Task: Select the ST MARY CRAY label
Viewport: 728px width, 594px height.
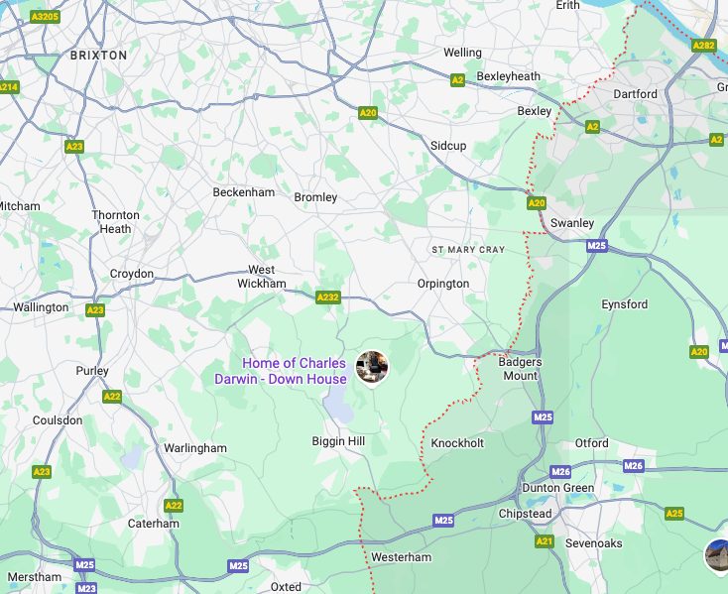Action: pyautogui.click(x=468, y=250)
